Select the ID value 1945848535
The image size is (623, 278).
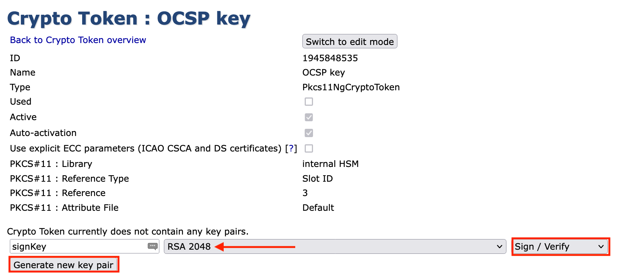pyautogui.click(x=330, y=58)
